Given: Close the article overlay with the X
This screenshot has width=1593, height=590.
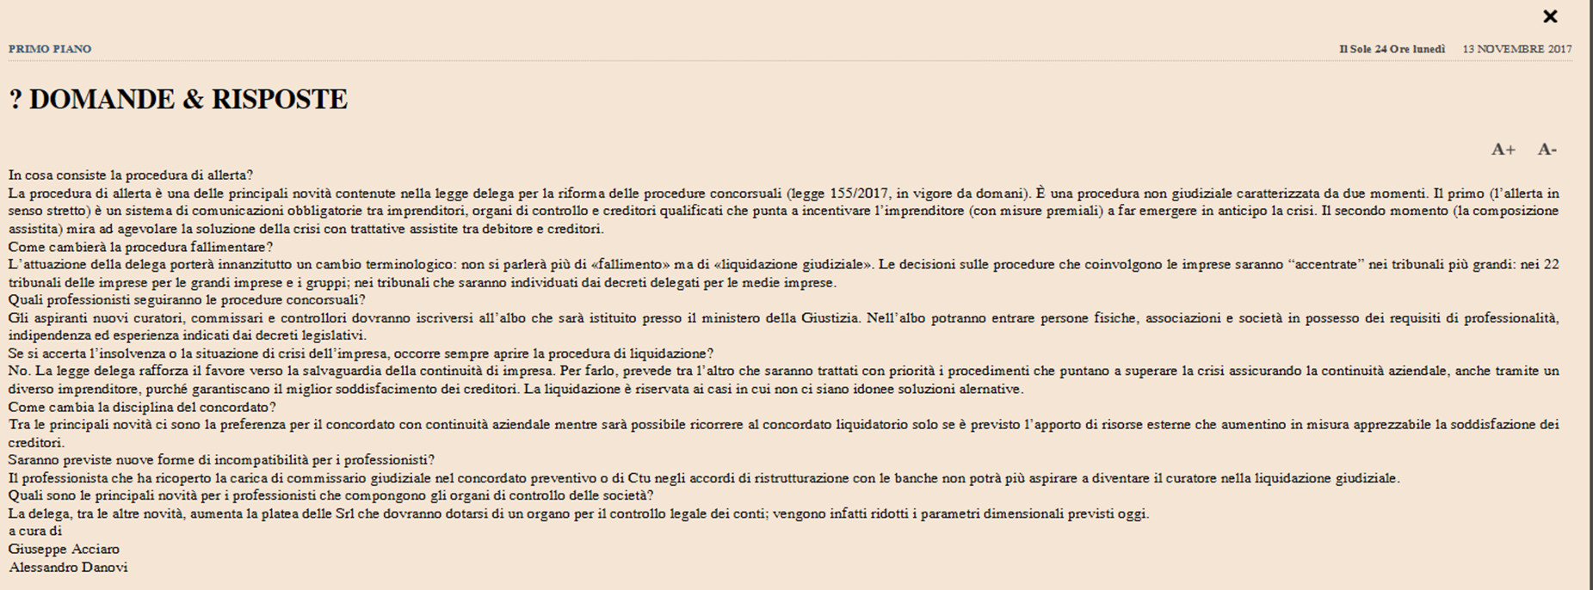Looking at the screenshot, I should pyautogui.click(x=1550, y=16).
